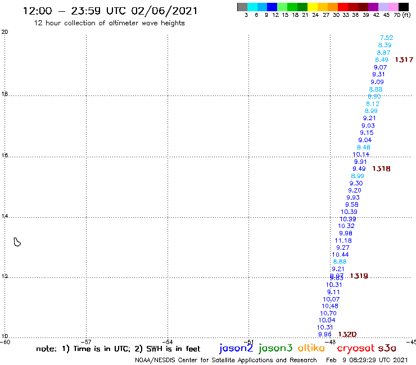Click the wave height value 8.88

point(376,89)
